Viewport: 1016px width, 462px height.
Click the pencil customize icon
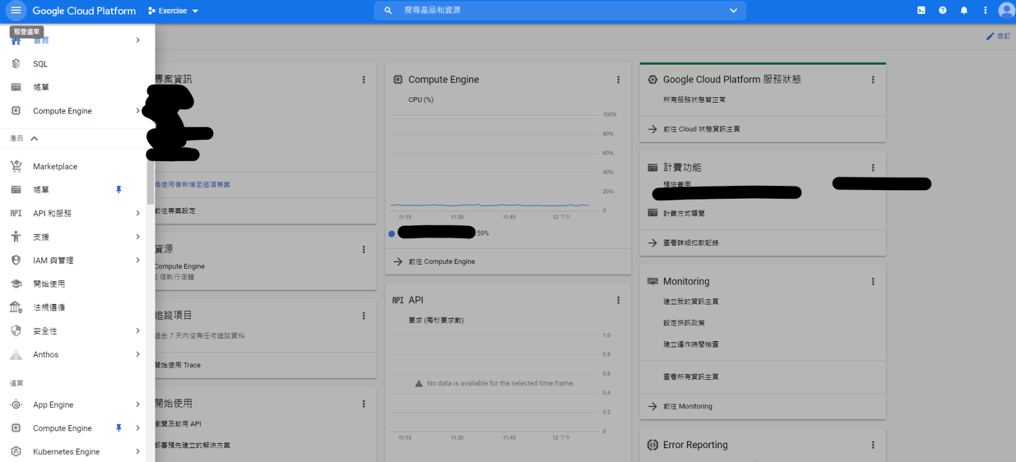[990, 36]
